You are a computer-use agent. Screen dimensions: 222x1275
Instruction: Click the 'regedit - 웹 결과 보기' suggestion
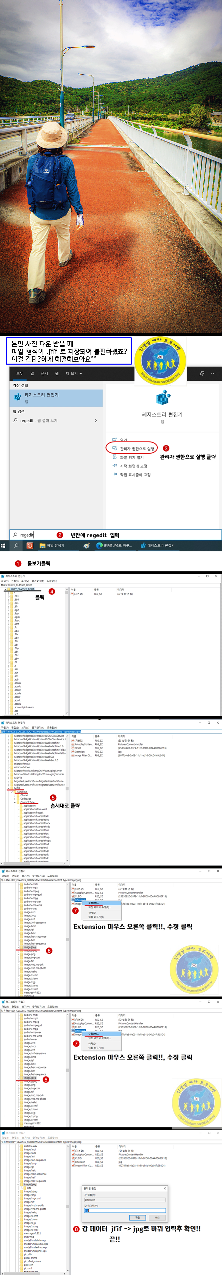(39, 420)
